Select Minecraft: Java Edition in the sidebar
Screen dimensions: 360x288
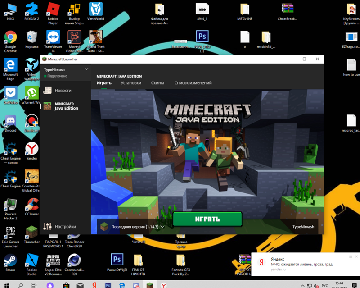(x=66, y=106)
